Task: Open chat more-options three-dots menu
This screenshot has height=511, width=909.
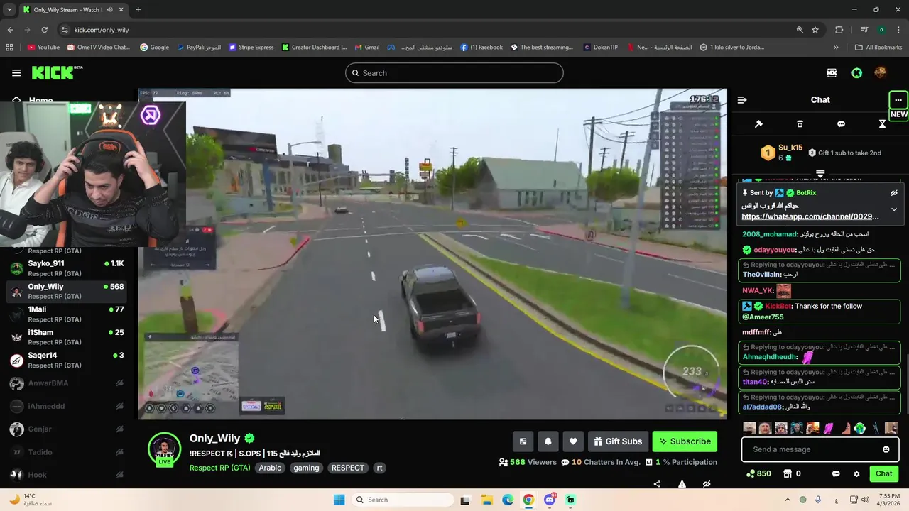Action: pyautogui.click(x=898, y=100)
